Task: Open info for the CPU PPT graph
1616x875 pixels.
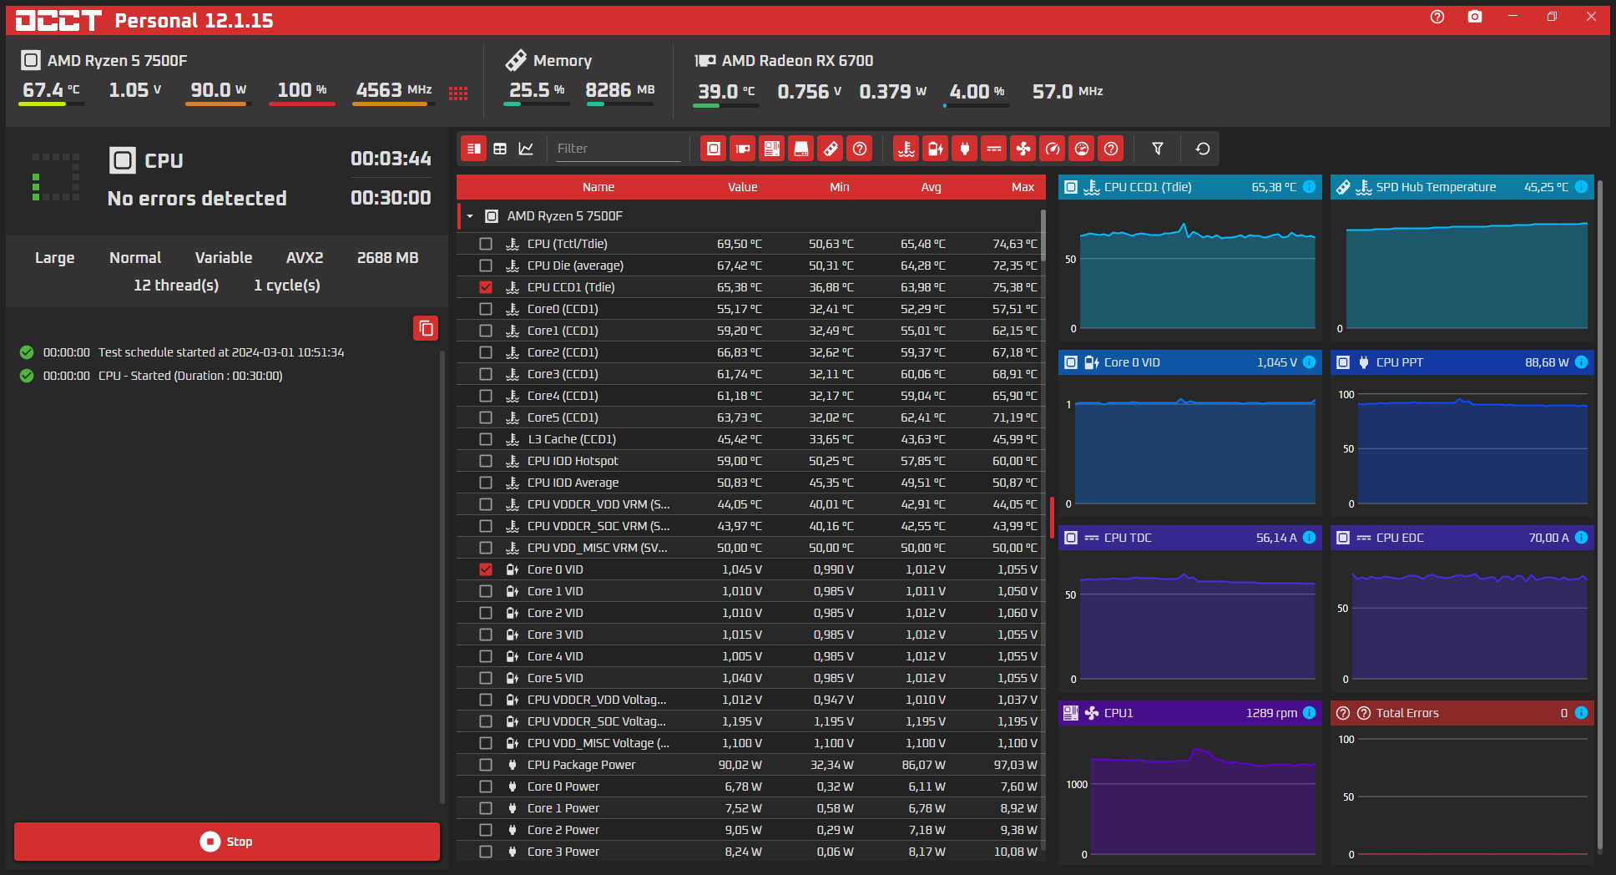Action: coord(1582,362)
